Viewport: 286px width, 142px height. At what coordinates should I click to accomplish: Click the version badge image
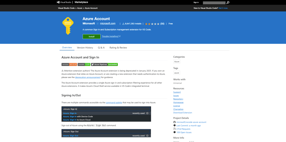click(x=69, y=64)
